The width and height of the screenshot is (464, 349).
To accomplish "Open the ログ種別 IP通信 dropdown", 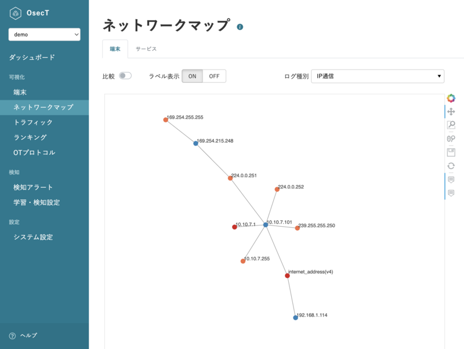I will tap(378, 77).
